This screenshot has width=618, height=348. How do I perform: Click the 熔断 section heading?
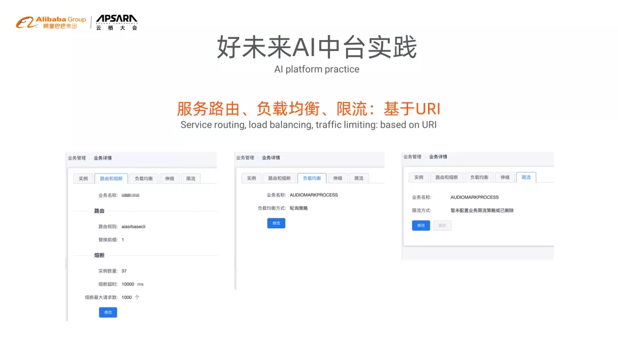(100, 255)
